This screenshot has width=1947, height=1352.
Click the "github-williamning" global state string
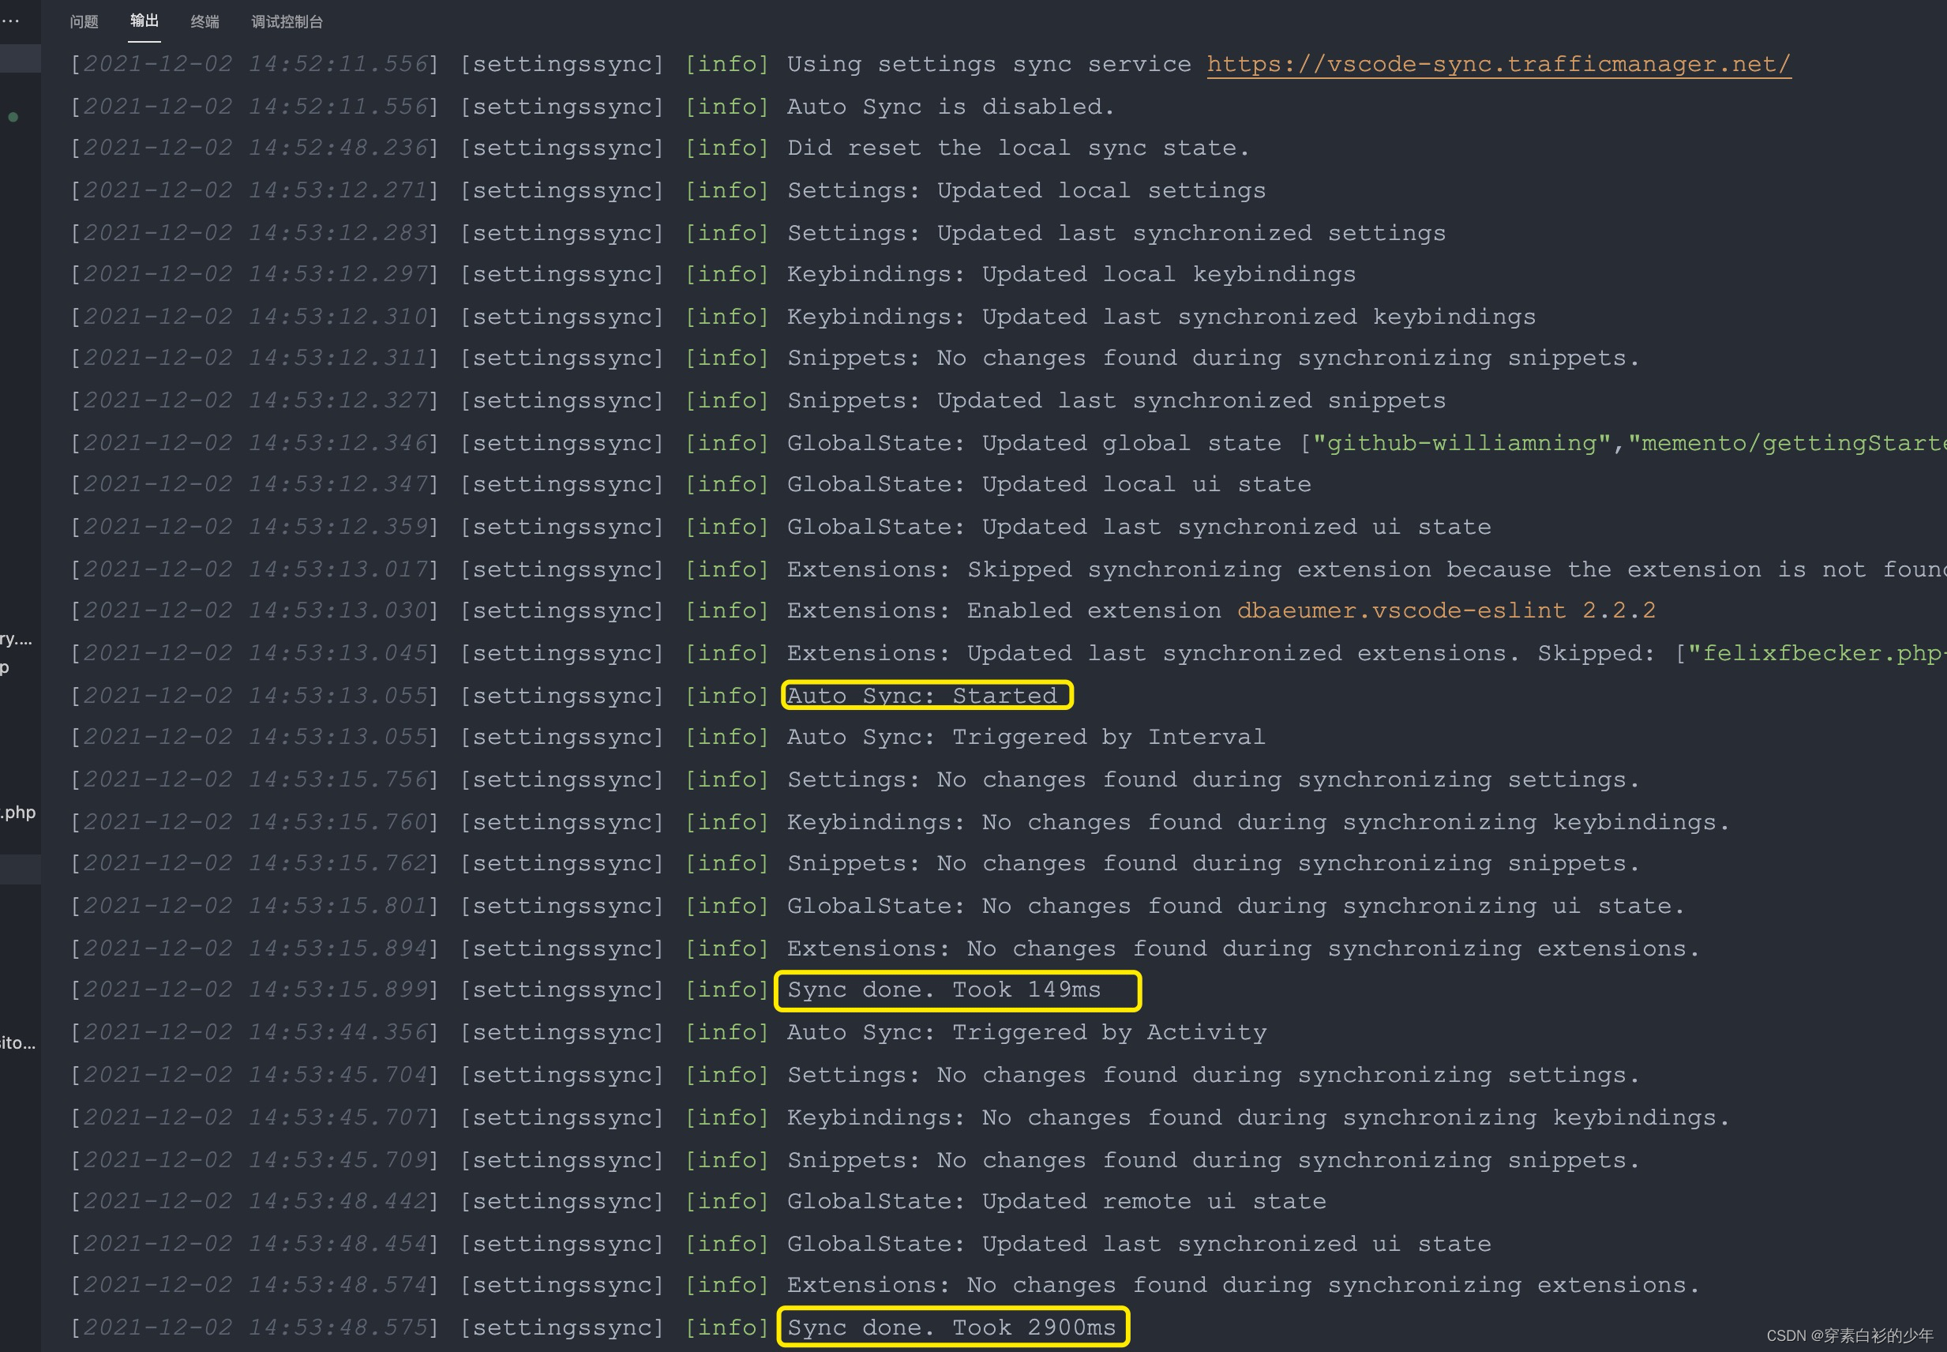click(x=1461, y=443)
